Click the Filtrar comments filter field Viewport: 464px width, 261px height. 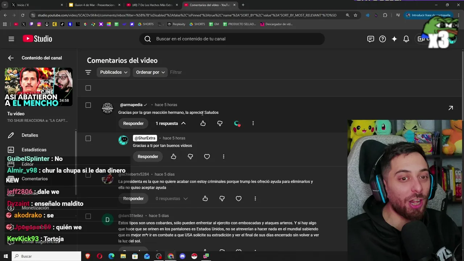(176, 72)
